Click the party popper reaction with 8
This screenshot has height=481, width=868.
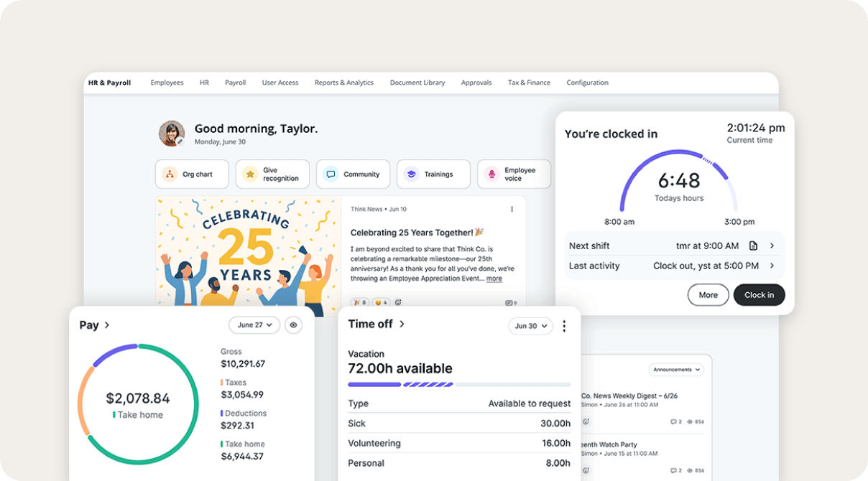coord(360,302)
